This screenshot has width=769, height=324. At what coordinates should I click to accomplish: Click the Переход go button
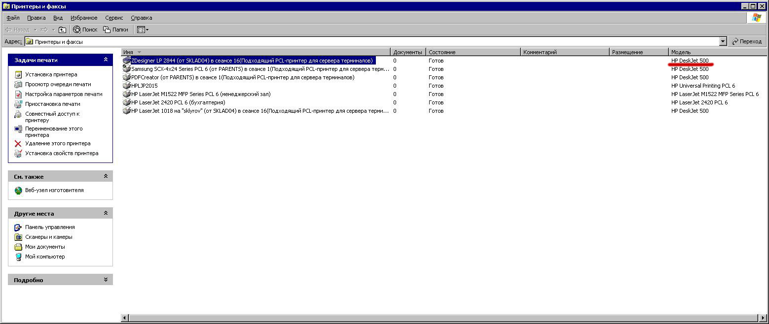(747, 42)
